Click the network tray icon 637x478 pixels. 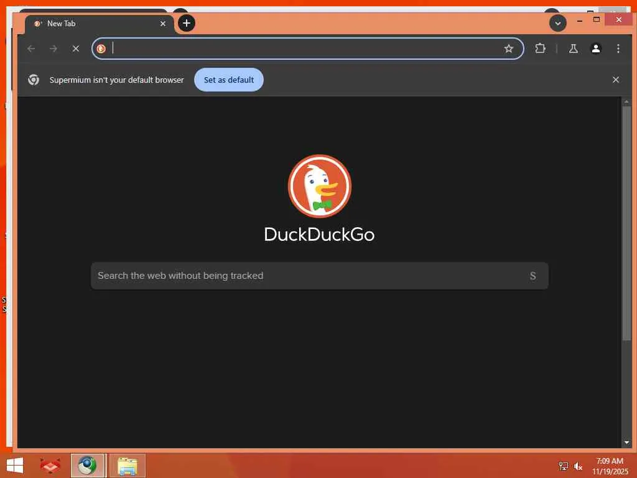563,466
